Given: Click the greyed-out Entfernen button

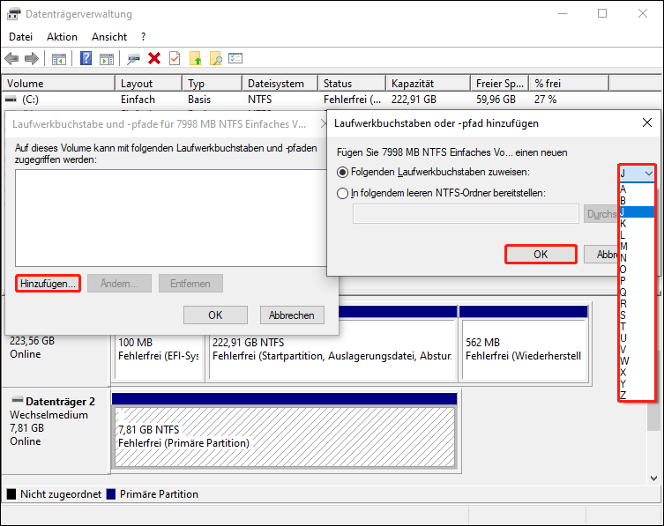Looking at the screenshot, I should [x=190, y=284].
